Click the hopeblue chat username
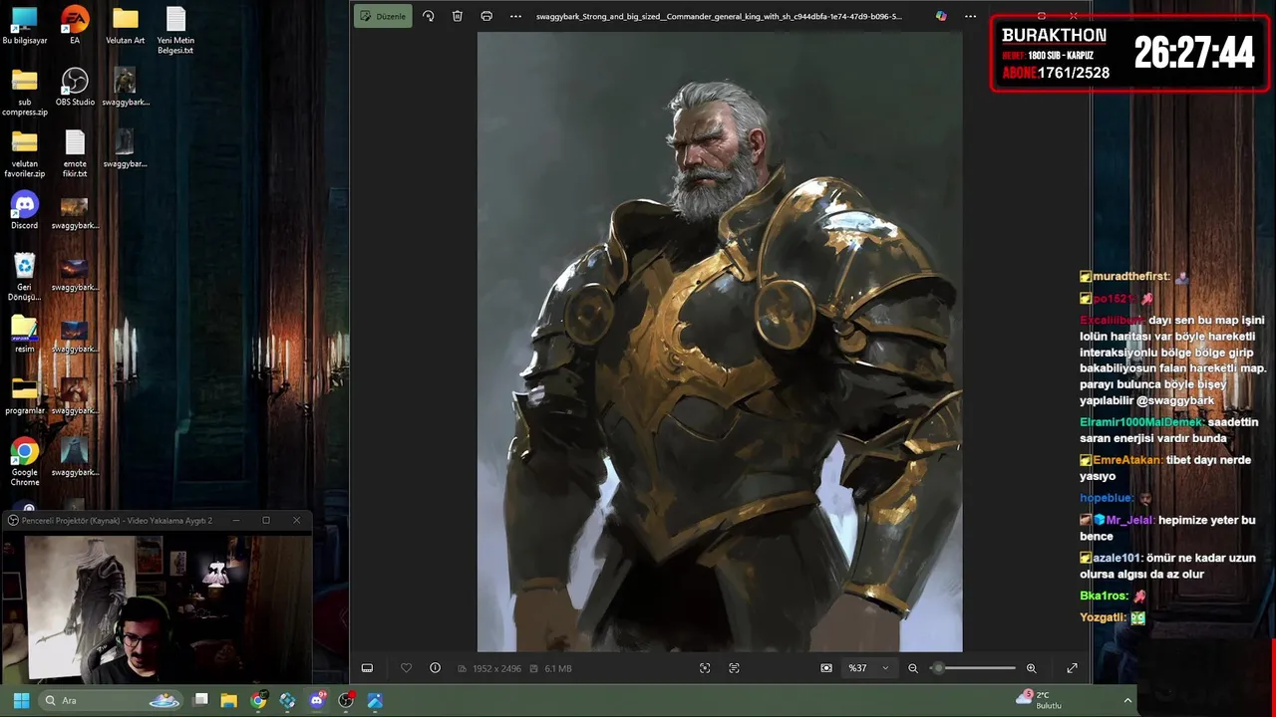Image resolution: width=1276 pixels, height=717 pixels. [x=1106, y=498]
